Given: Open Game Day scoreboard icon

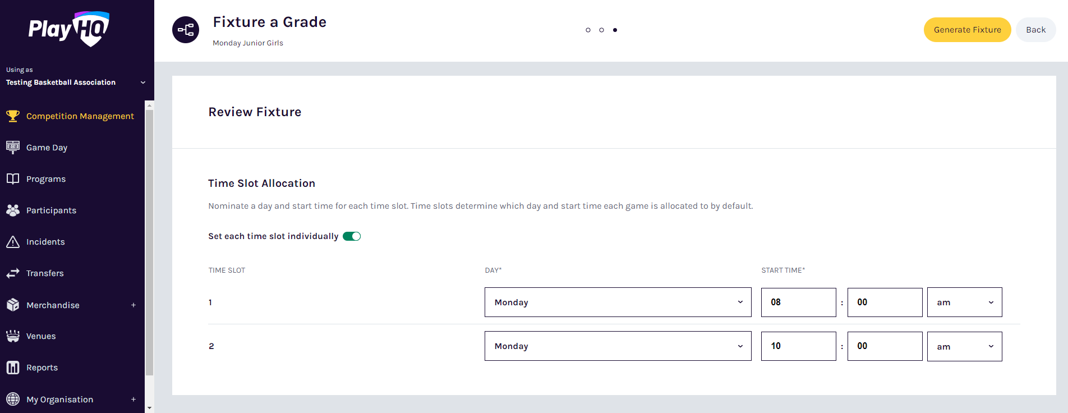Looking at the screenshot, I should [12, 148].
